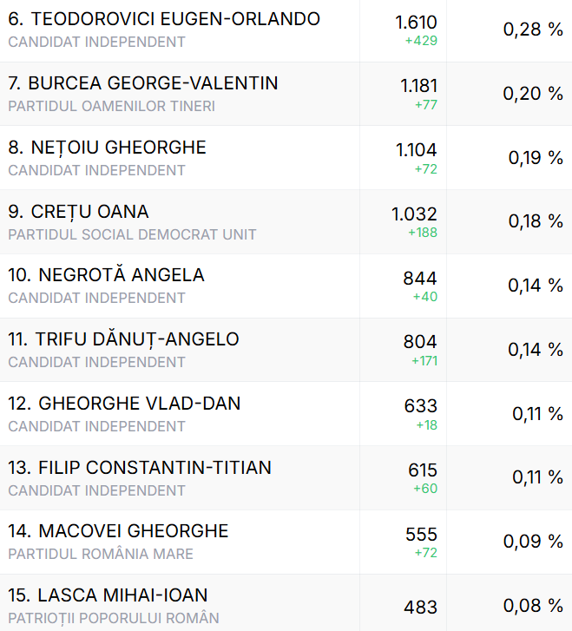Click the +429 vote increase figure

421,41
